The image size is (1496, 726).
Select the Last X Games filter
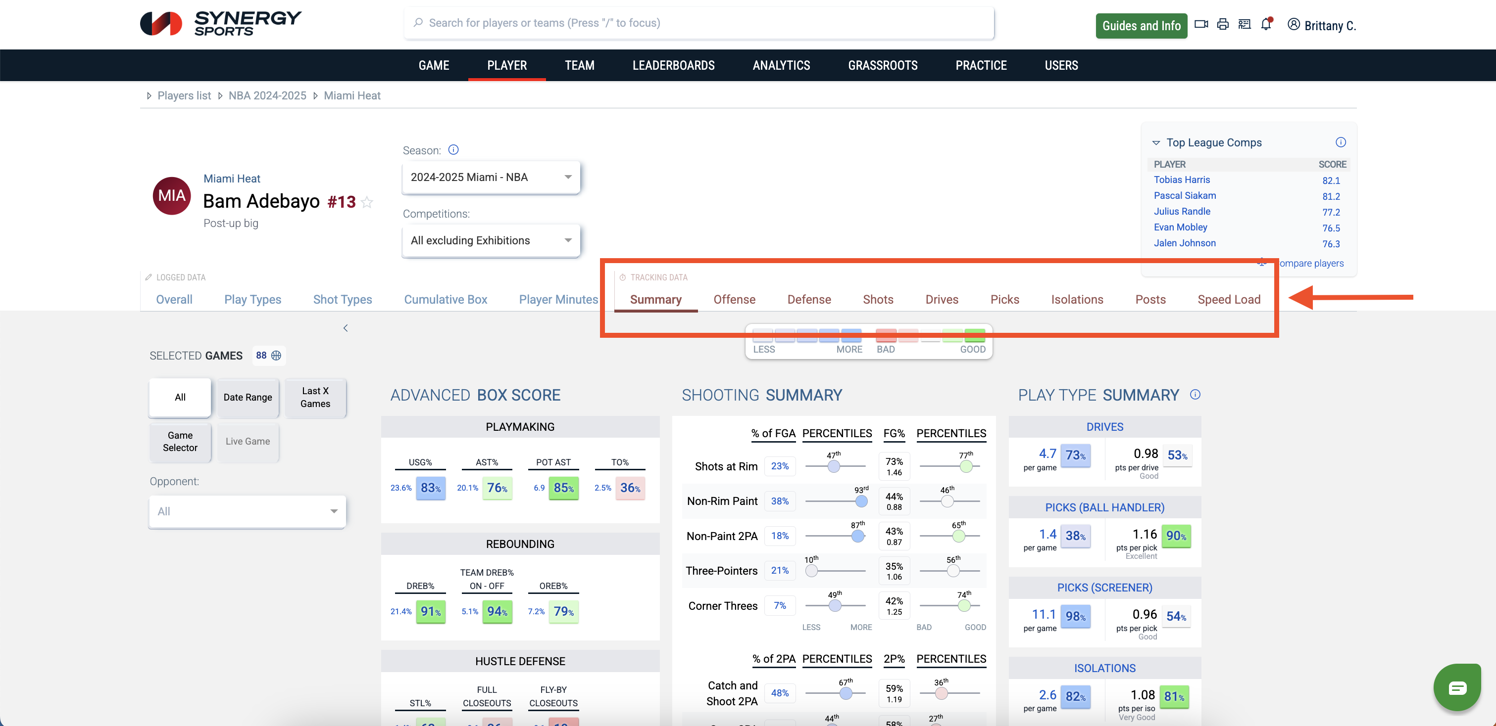click(x=315, y=398)
